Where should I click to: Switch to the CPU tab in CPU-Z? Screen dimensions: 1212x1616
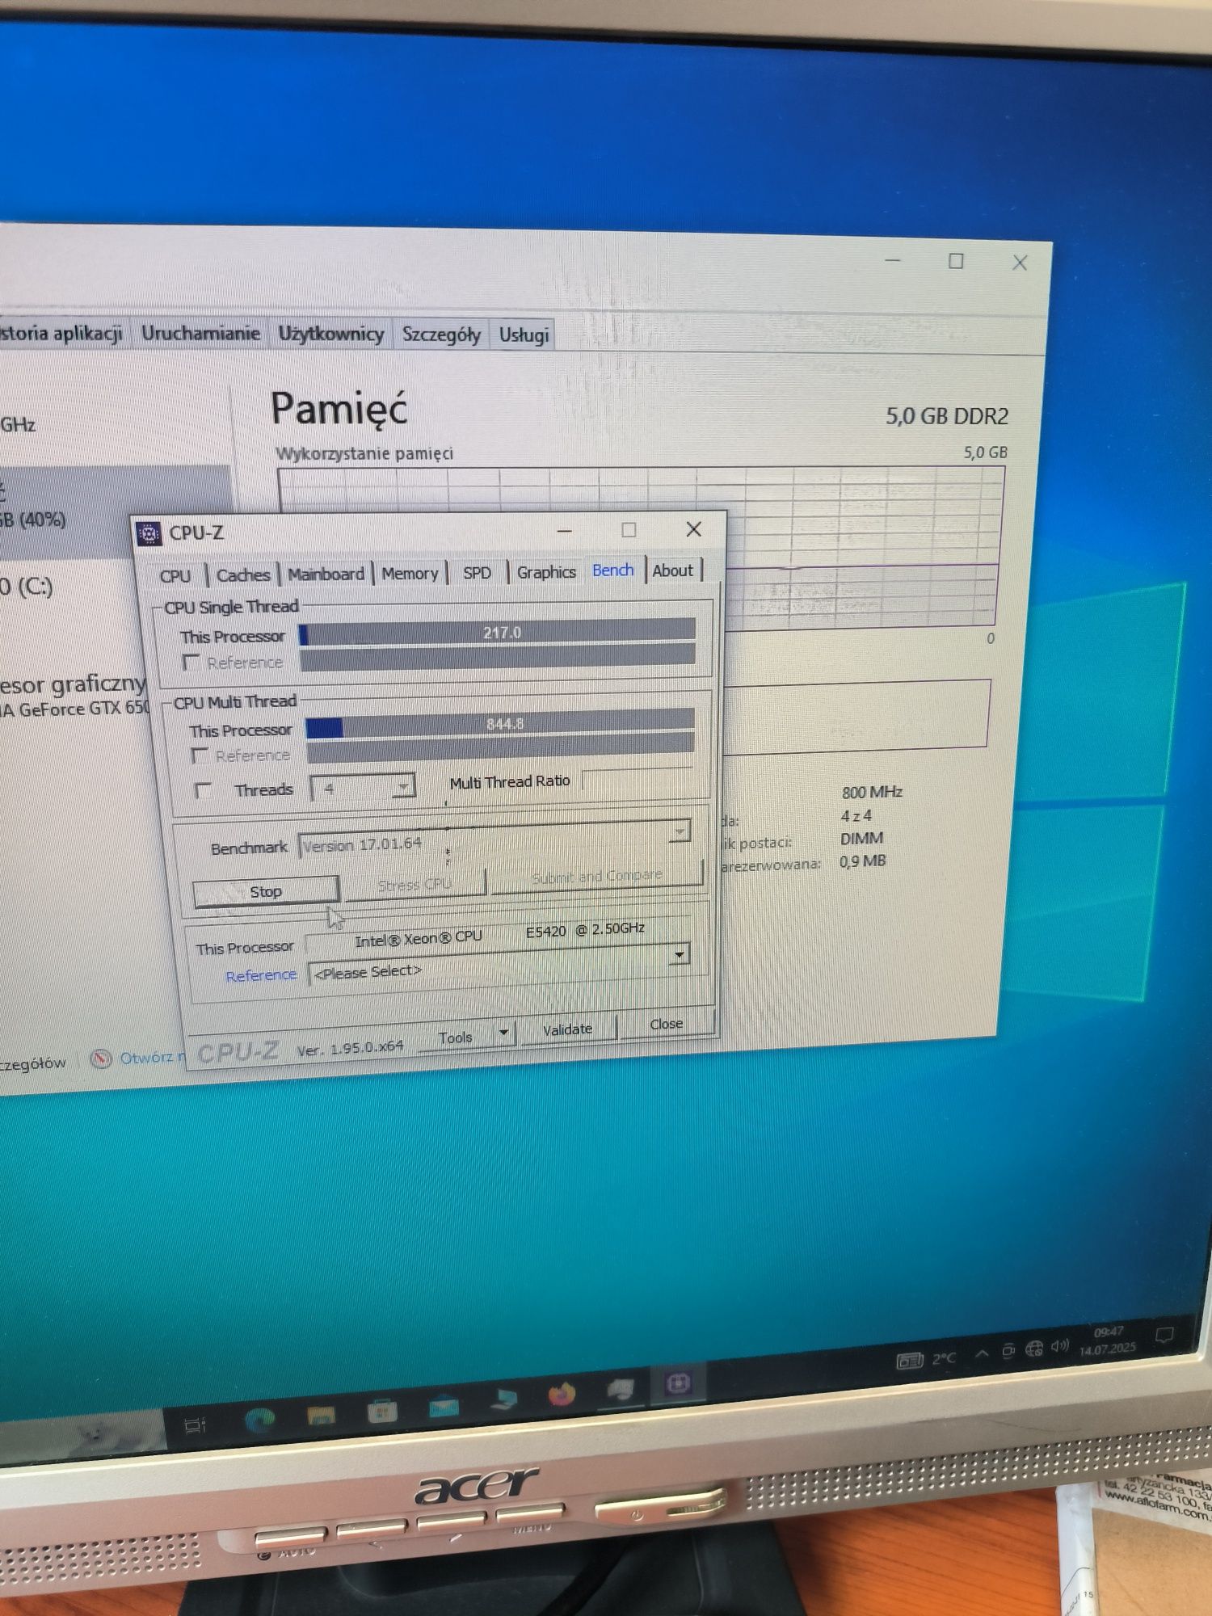point(175,576)
